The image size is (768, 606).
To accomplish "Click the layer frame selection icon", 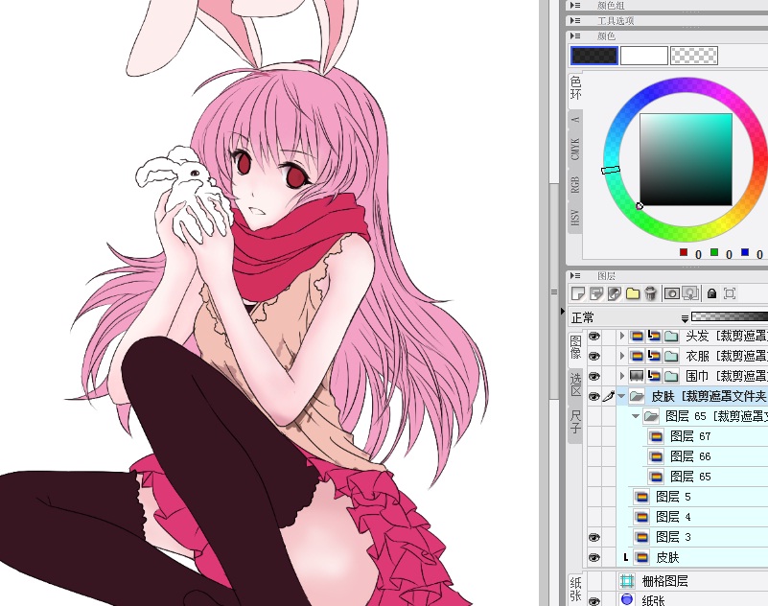I will [730, 293].
